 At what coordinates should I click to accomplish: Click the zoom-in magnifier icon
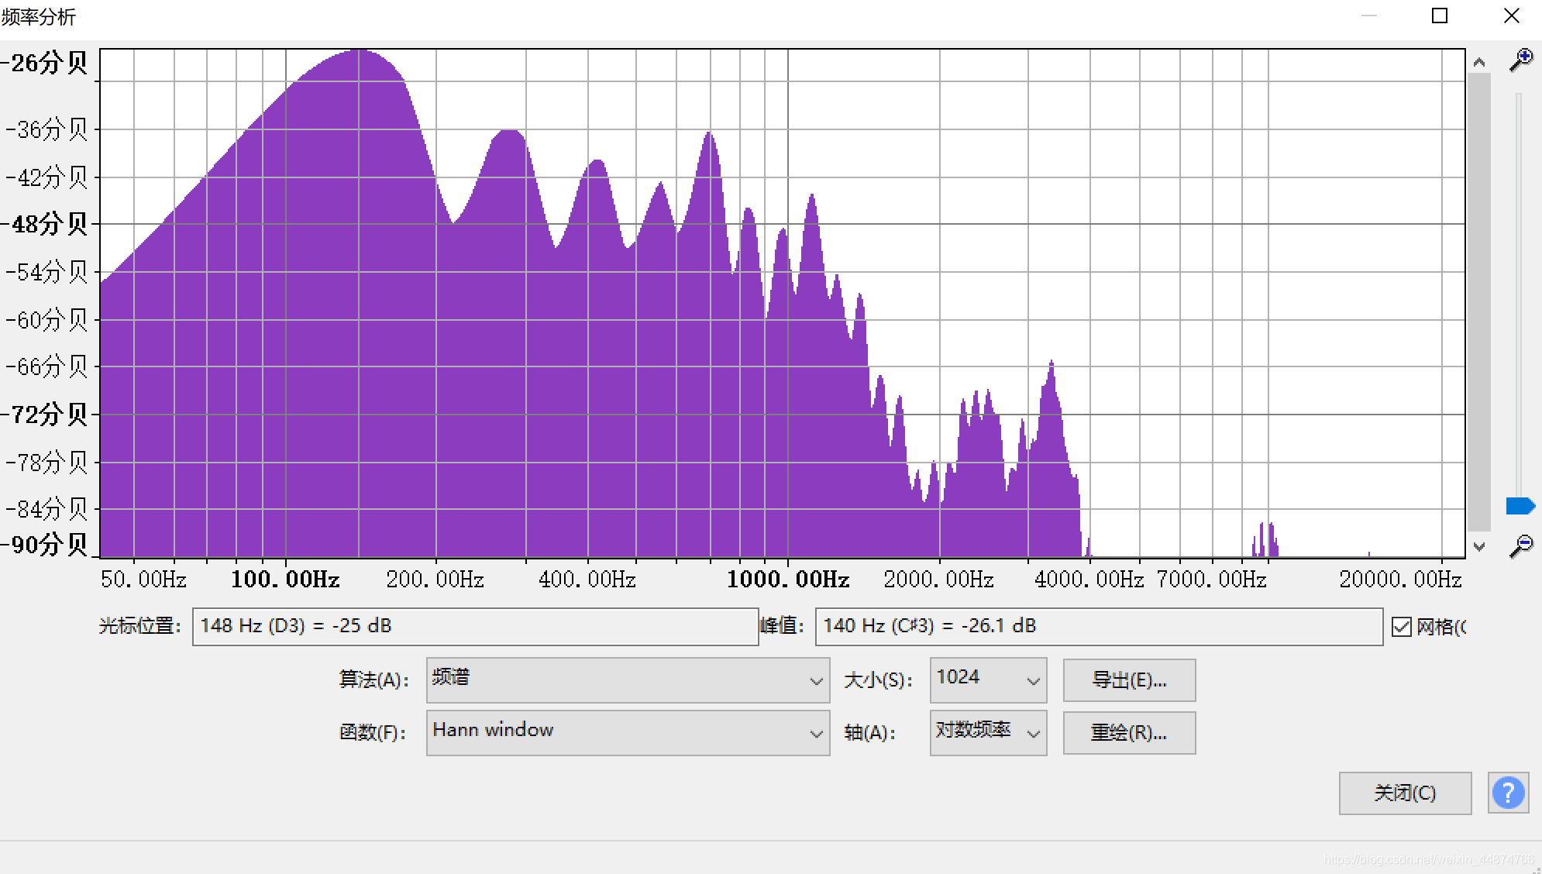pyautogui.click(x=1521, y=60)
